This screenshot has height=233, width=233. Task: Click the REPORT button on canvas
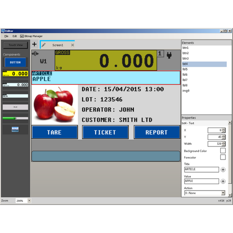pos(157,132)
